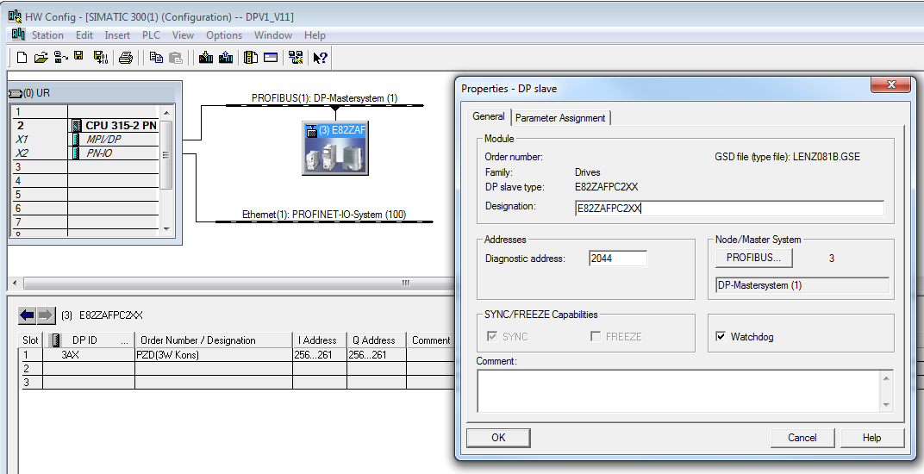The image size is (924, 474).
Task: Click the Paste toolbar icon
Action: [176, 58]
